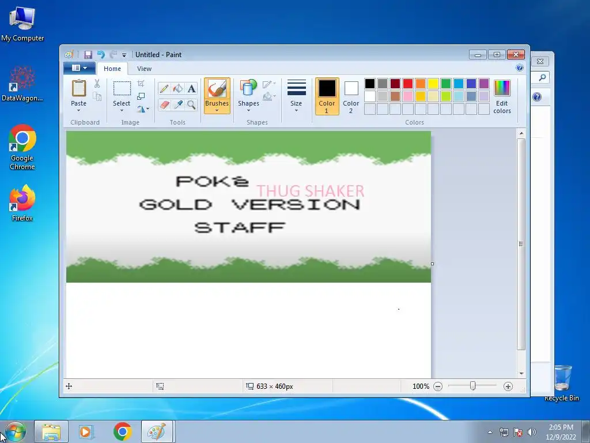Pick the yellow color swatch
The height and width of the screenshot is (443, 590).
point(433,83)
